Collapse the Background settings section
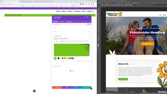The width and height of the screenshot is (167, 94). (89, 36)
